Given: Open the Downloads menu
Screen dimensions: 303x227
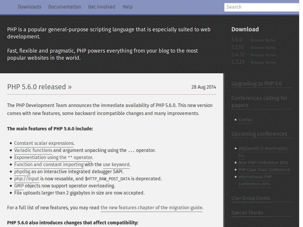Looking at the screenshot, I should tap(30, 7).
